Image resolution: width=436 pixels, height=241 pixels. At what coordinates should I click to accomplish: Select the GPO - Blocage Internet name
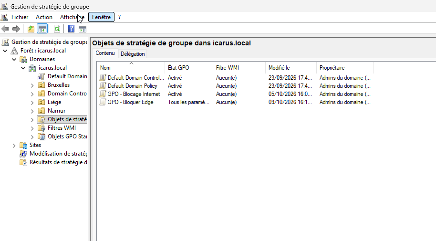[x=134, y=94]
